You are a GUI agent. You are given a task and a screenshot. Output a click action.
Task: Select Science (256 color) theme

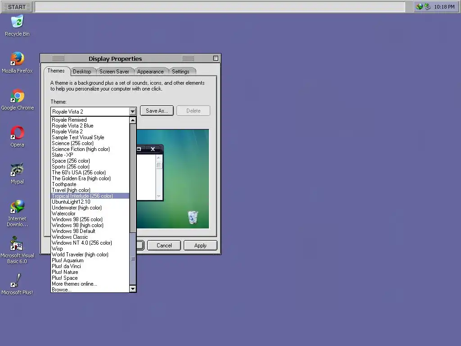(x=90, y=143)
